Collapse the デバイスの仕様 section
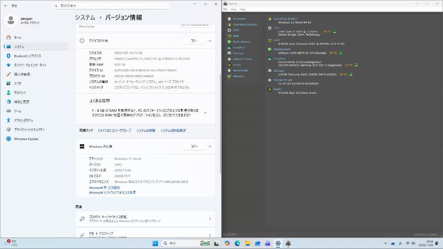Viewport: 443px width, 249px height. tap(210, 41)
